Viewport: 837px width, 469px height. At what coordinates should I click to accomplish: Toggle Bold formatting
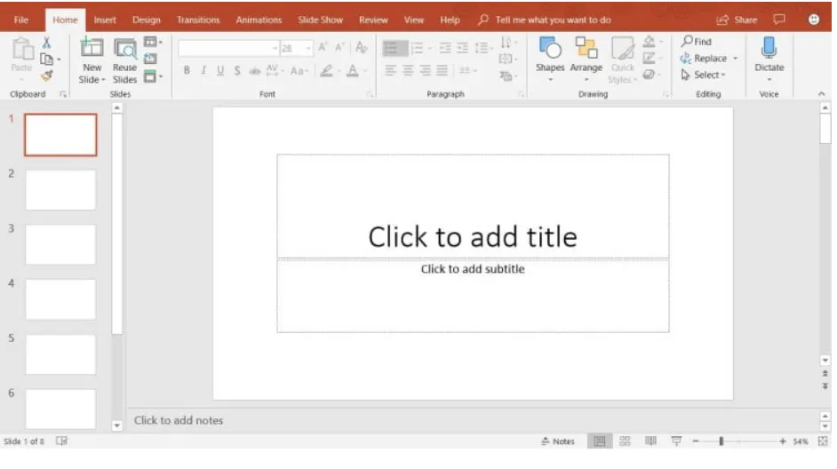pos(187,71)
